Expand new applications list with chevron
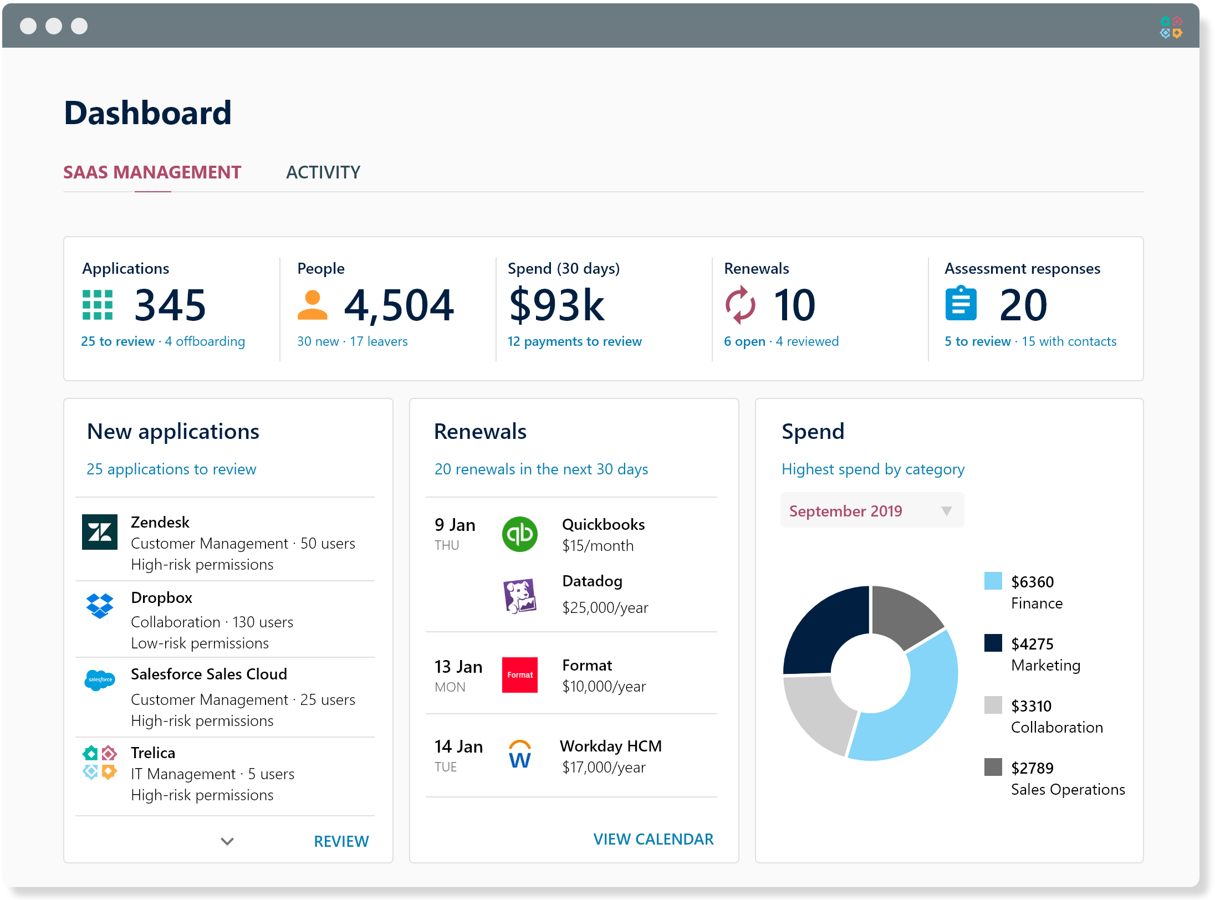This screenshot has width=1215, height=900. coord(227,841)
